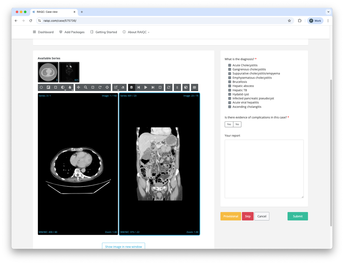Screen dimensions: 344x264
Task: Expand the annotation pencil tool dropdown
Action: click(118, 90)
